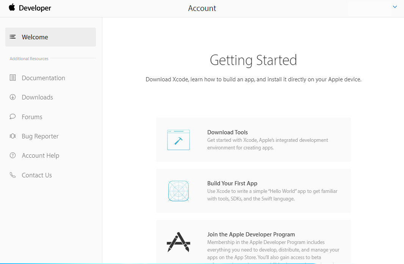Click the Getting Started heading
The image size is (404, 264).
coord(253,60)
